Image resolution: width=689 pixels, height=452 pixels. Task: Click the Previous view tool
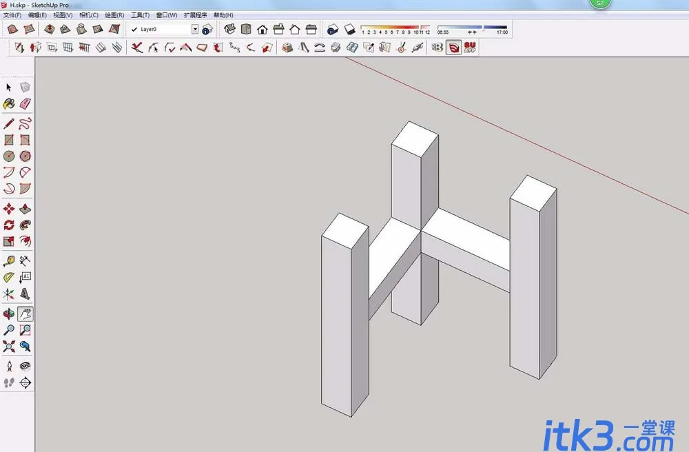point(25,346)
